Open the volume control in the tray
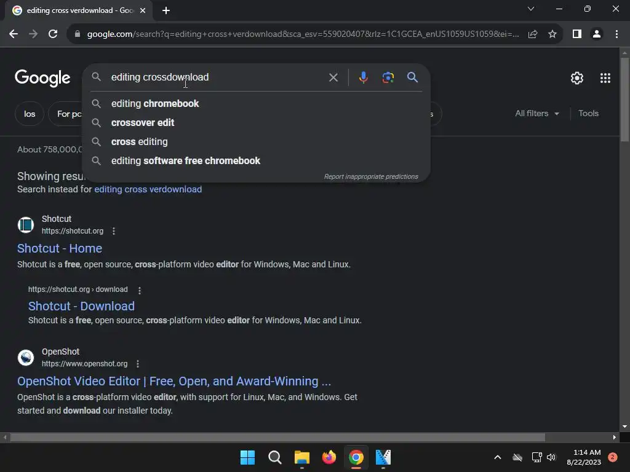 [x=551, y=457]
